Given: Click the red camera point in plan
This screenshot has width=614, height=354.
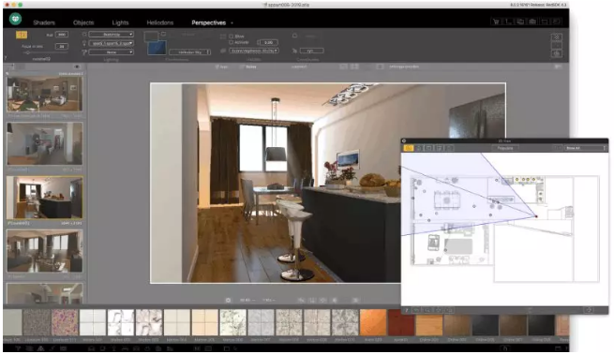Looking at the screenshot, I should coord(536,216).
